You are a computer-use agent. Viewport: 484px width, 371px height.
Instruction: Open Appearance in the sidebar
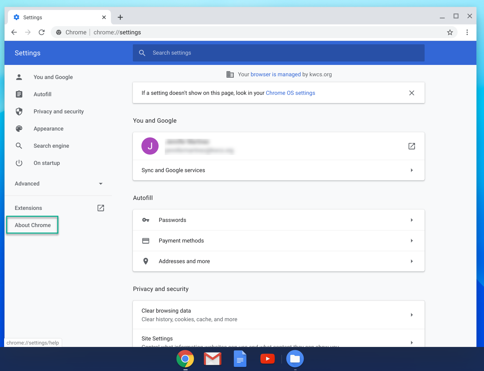click(x=48, y=128)
